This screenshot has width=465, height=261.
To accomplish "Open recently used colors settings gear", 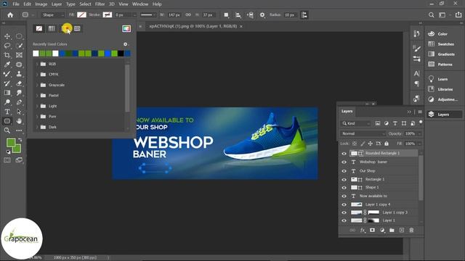I will tap(126, 44).
